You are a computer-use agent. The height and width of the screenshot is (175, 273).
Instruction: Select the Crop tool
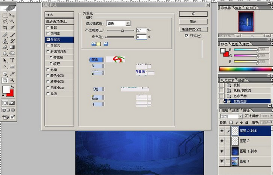(5, 28)
